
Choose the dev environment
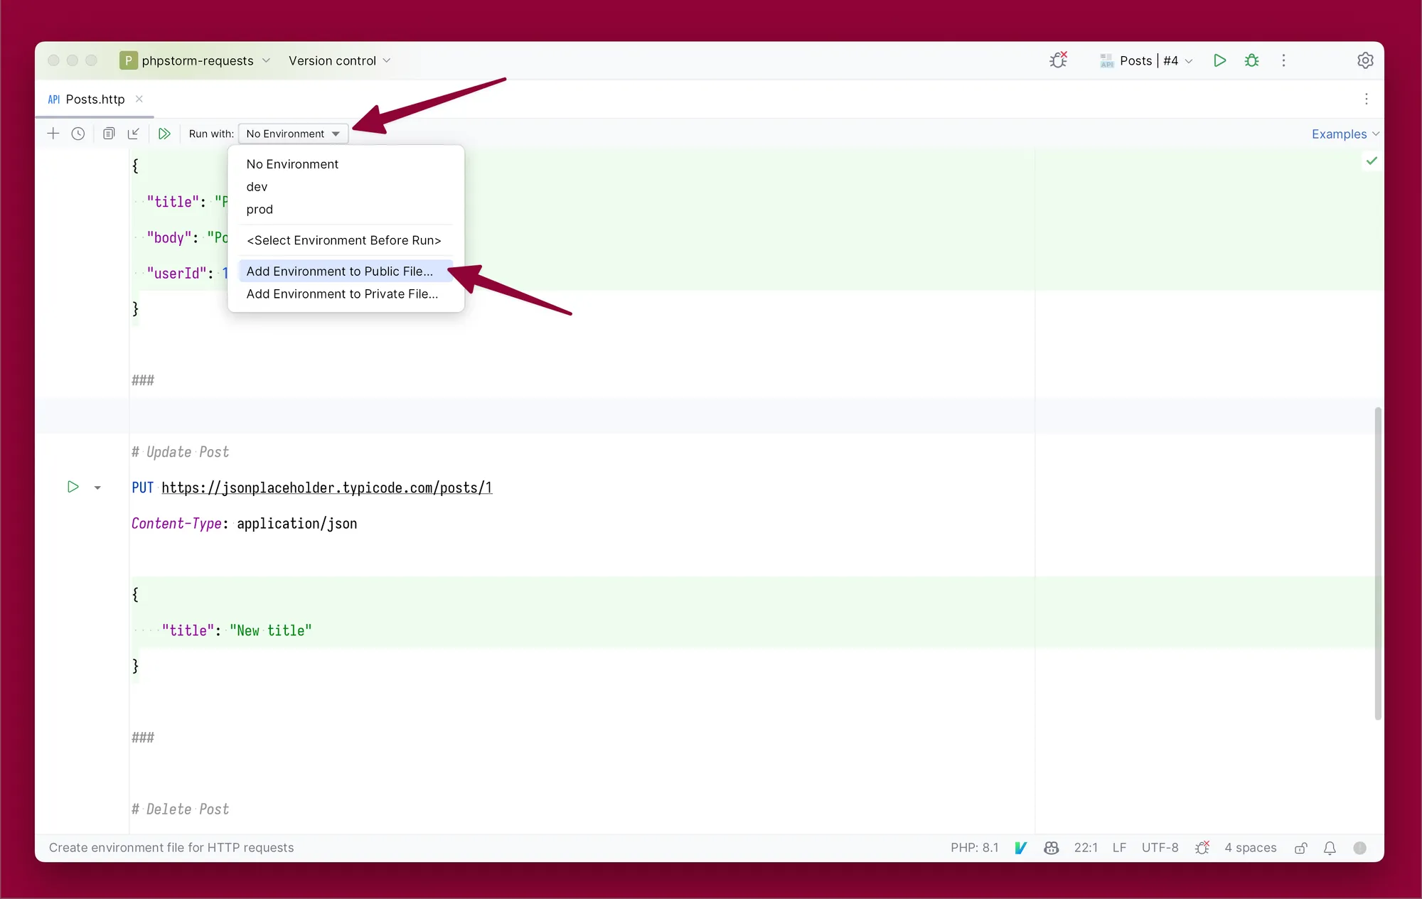346,187
